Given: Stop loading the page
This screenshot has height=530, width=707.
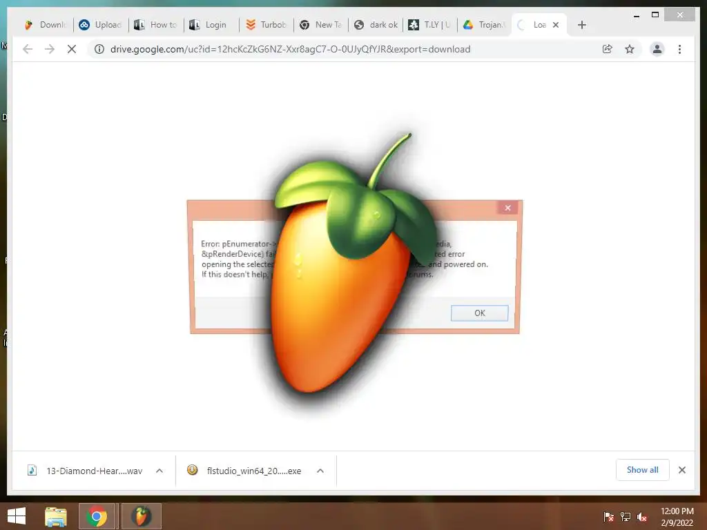Looking at the screenshot, I should 72,49.
